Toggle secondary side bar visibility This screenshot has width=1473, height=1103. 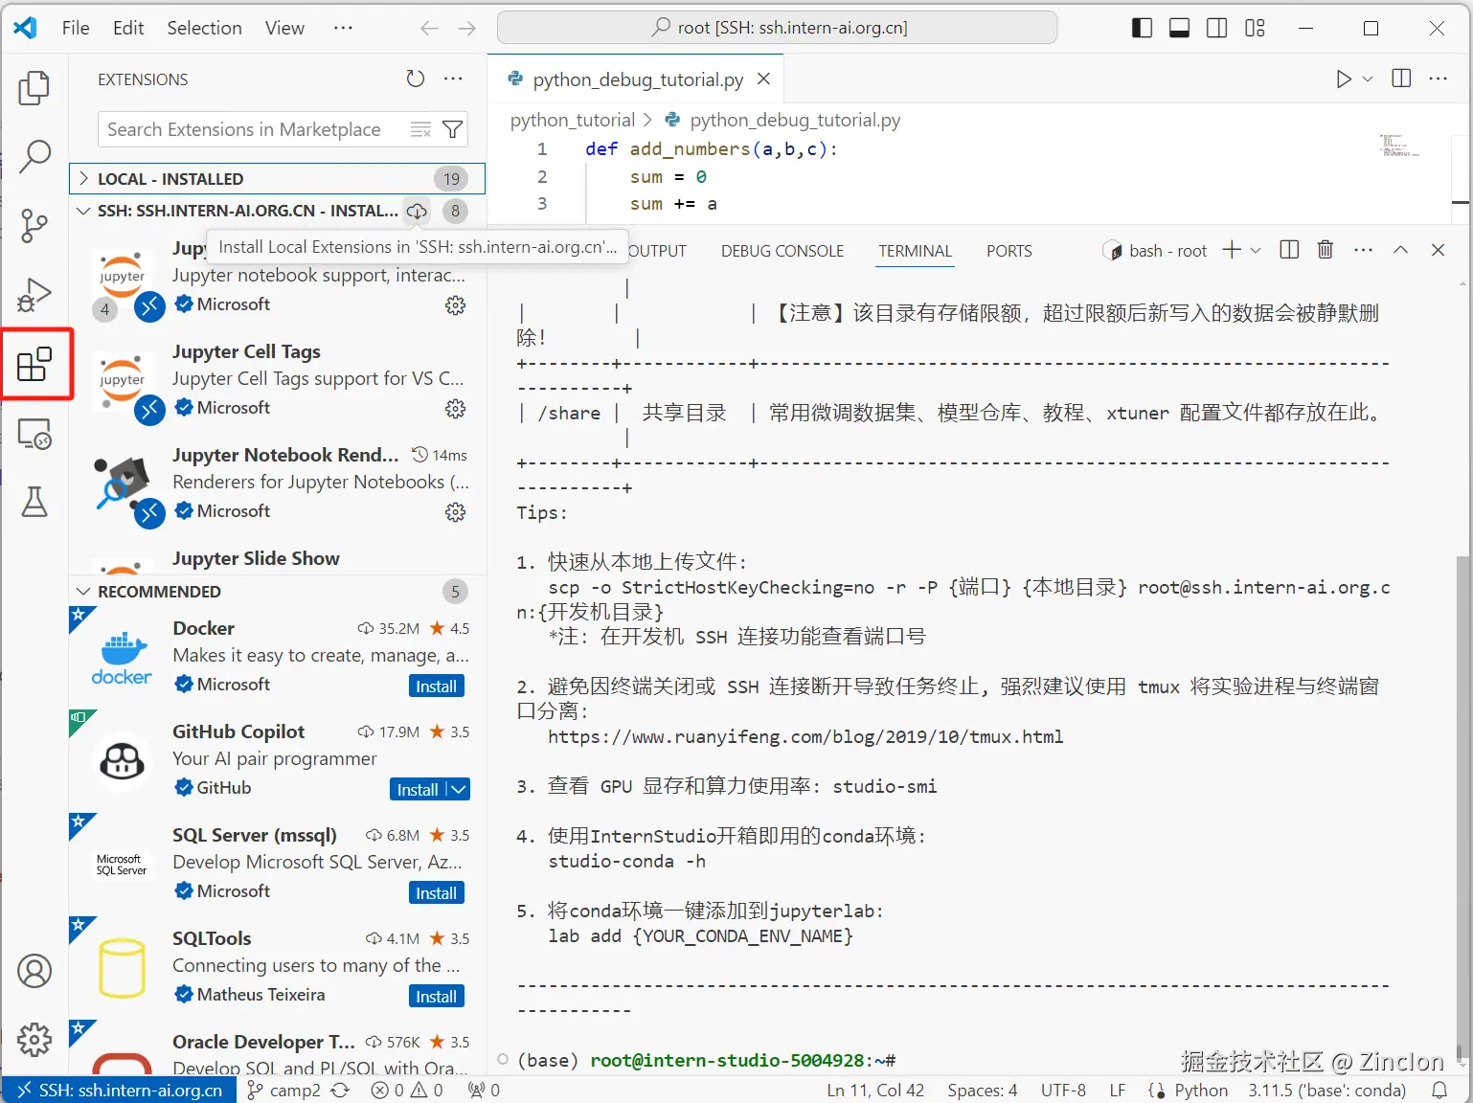[1217, 28]
